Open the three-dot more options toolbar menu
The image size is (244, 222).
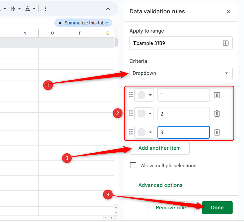(45, 8)
